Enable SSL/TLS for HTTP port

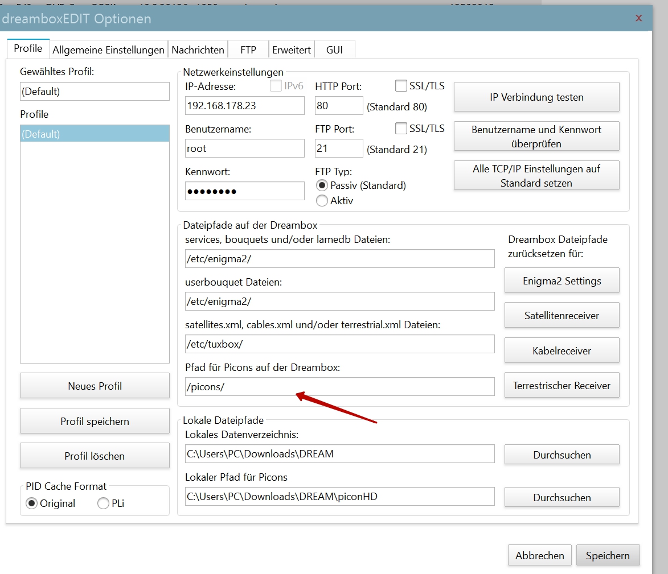[401, 86]
